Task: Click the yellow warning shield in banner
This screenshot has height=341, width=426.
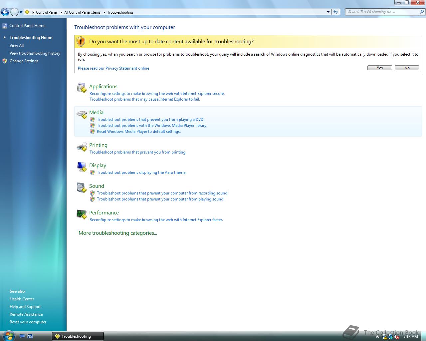Action: pos(81,41)
